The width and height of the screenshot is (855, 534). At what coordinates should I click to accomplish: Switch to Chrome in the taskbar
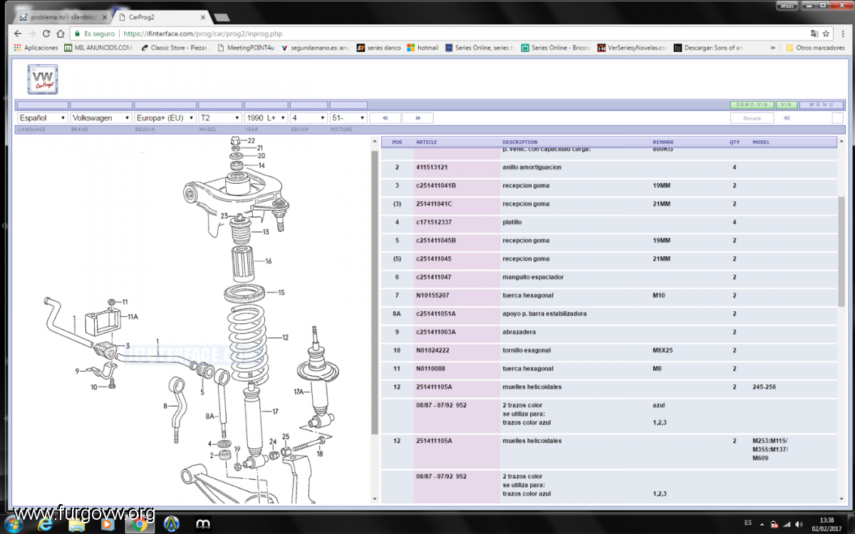coord(140,524)
